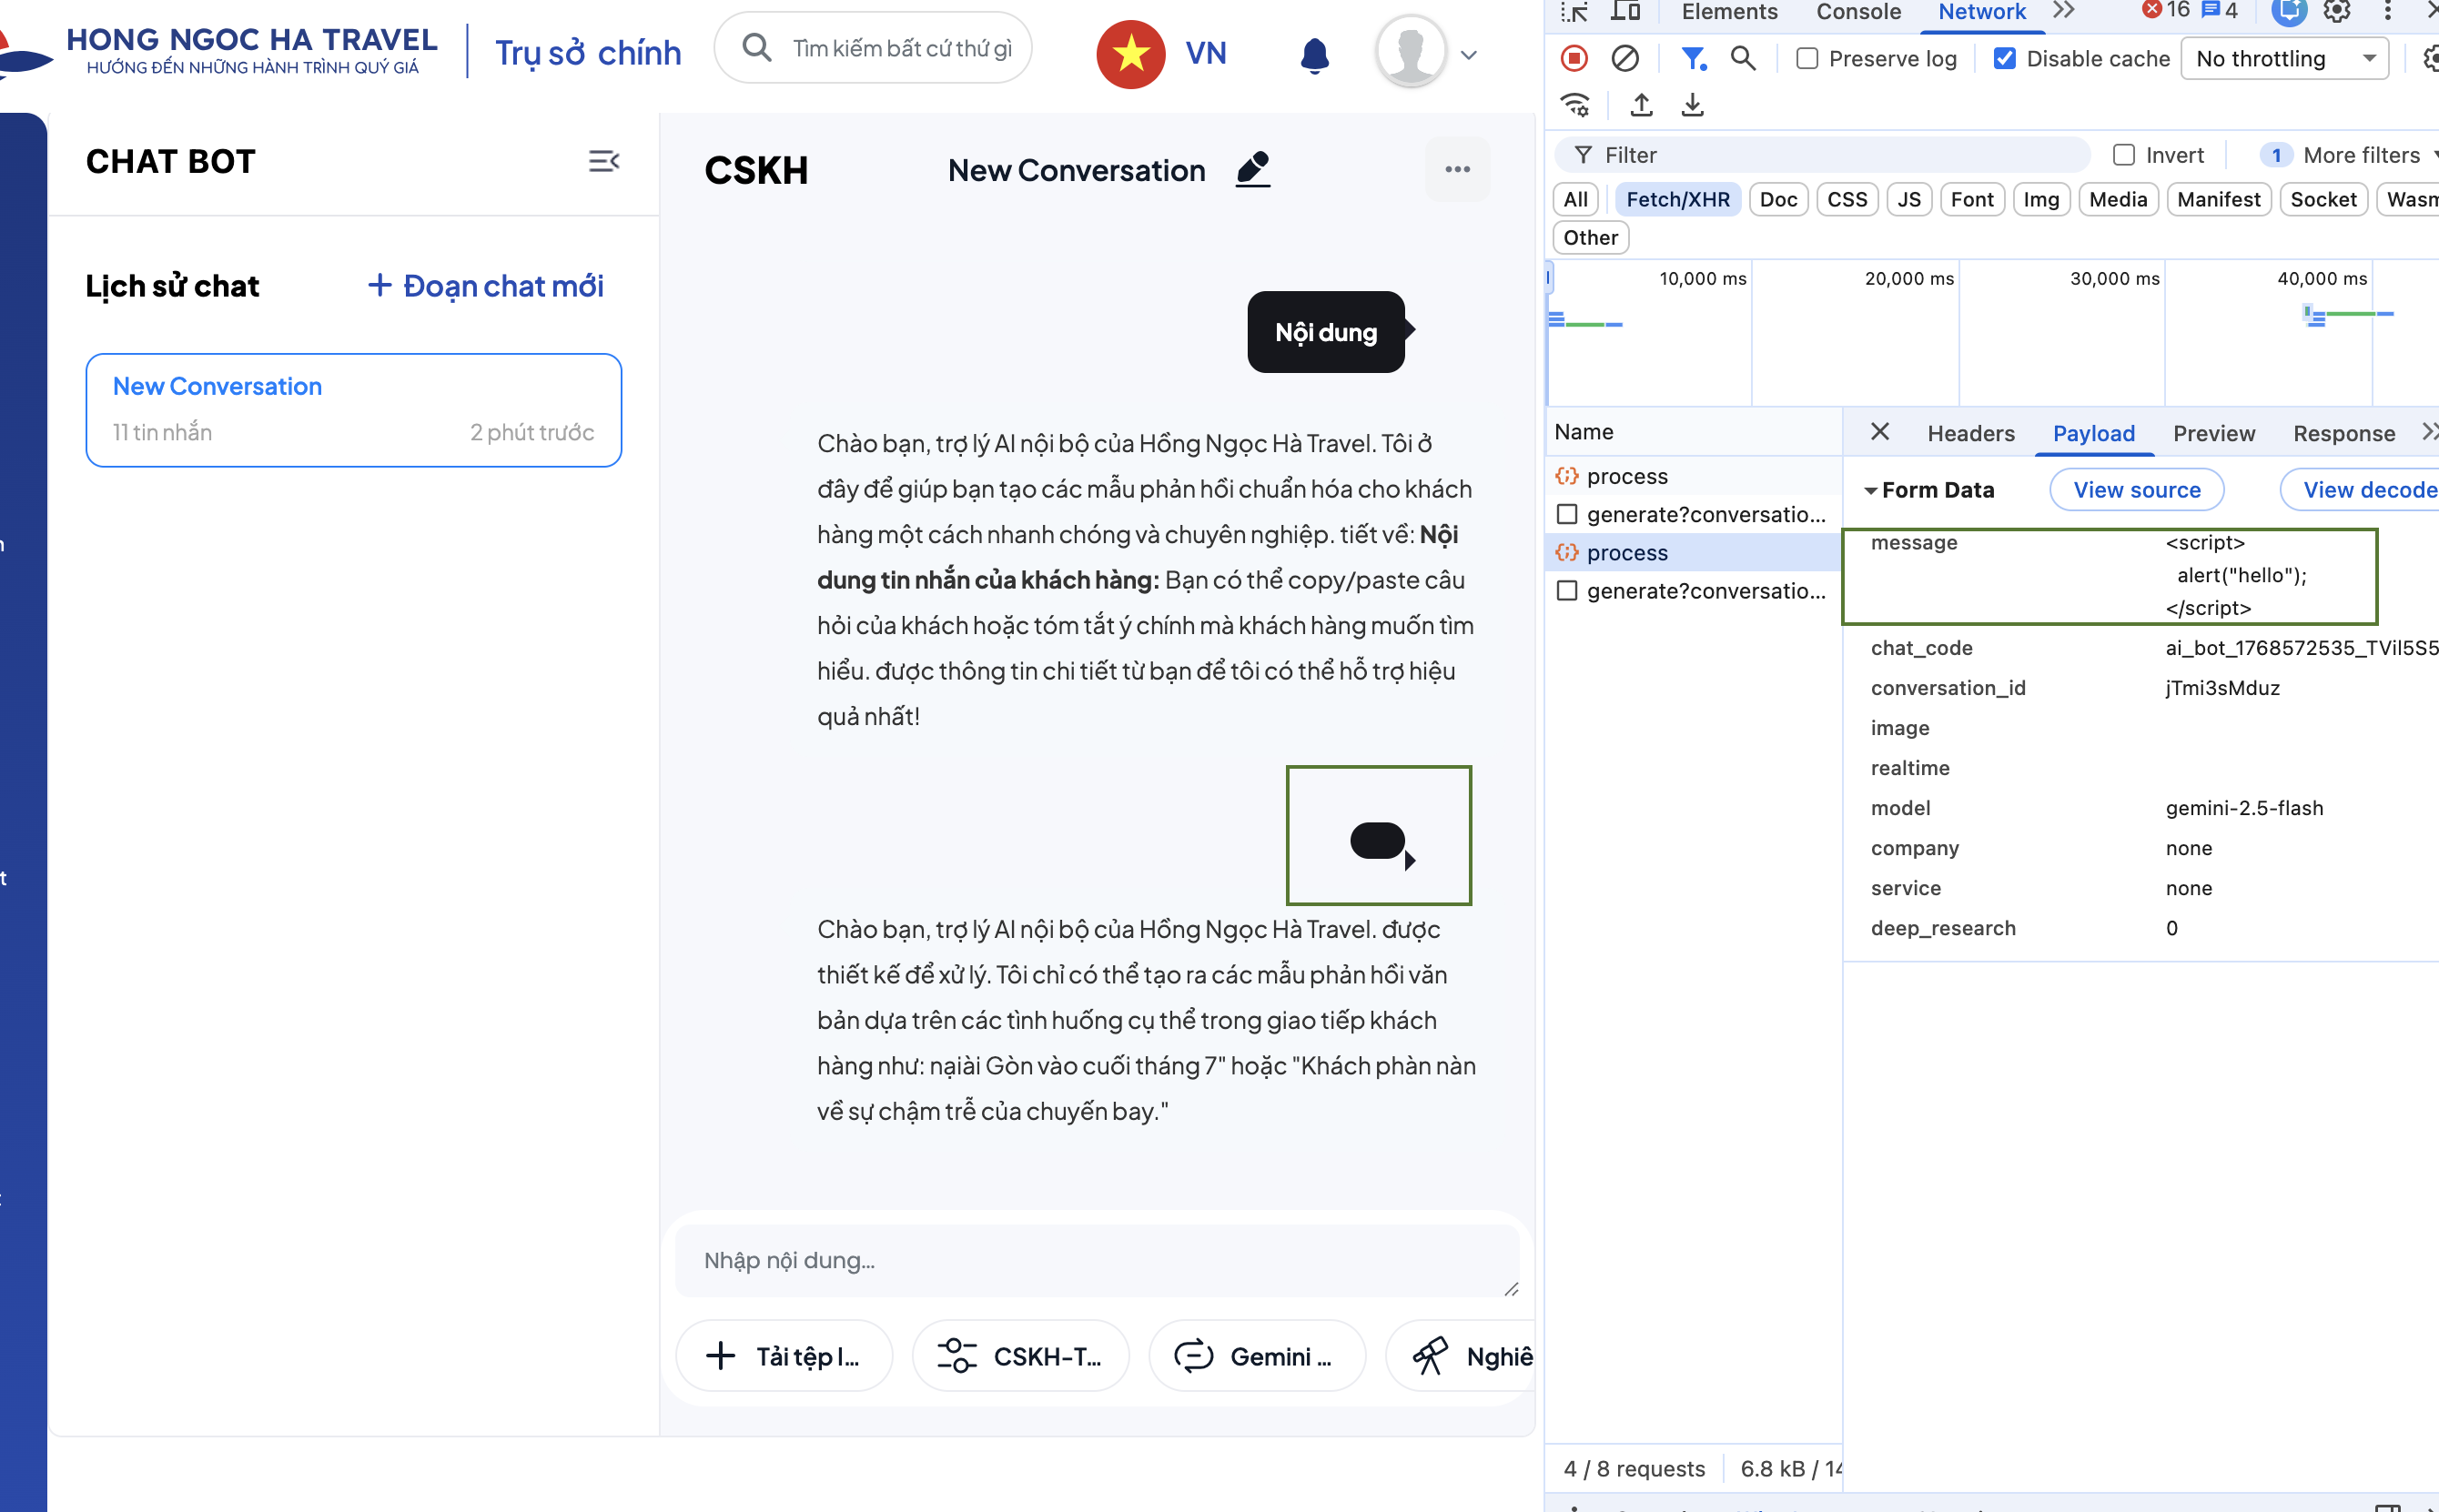Collapse the Form Data section
This screenshot has width=2439, height=1512.
(x=1870, y=490)
